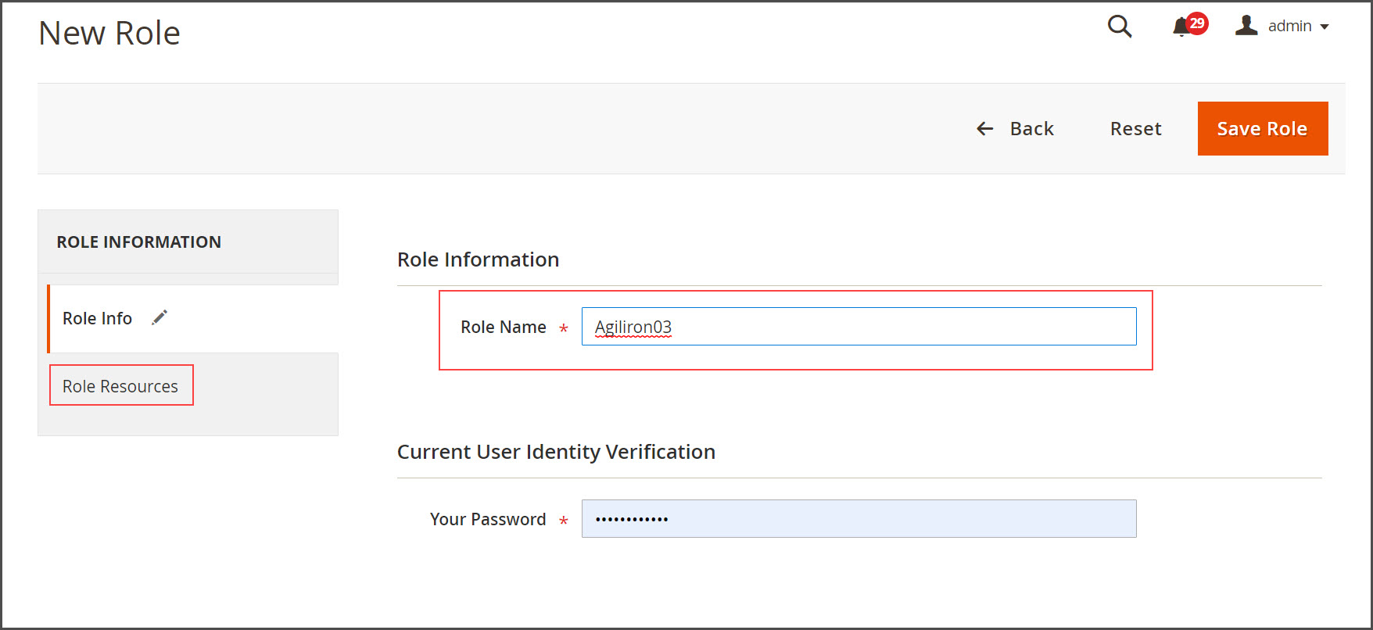The image size is (1373, 630).
Task: Click the Role Information section heading
Action: [x=478, y=260]
